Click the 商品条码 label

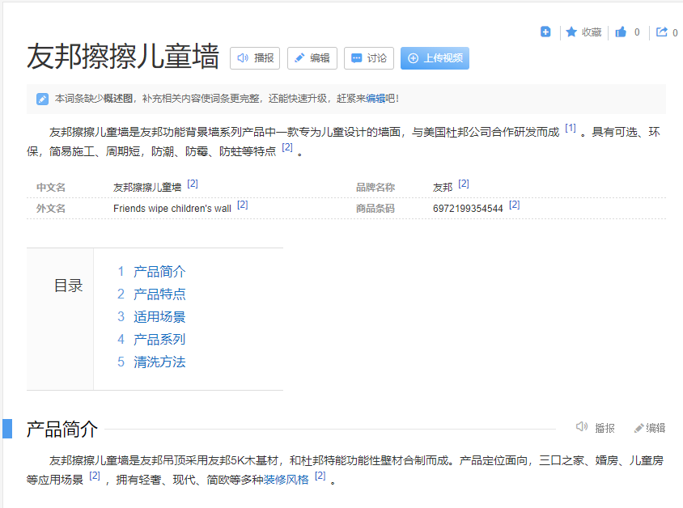(375, 209)
